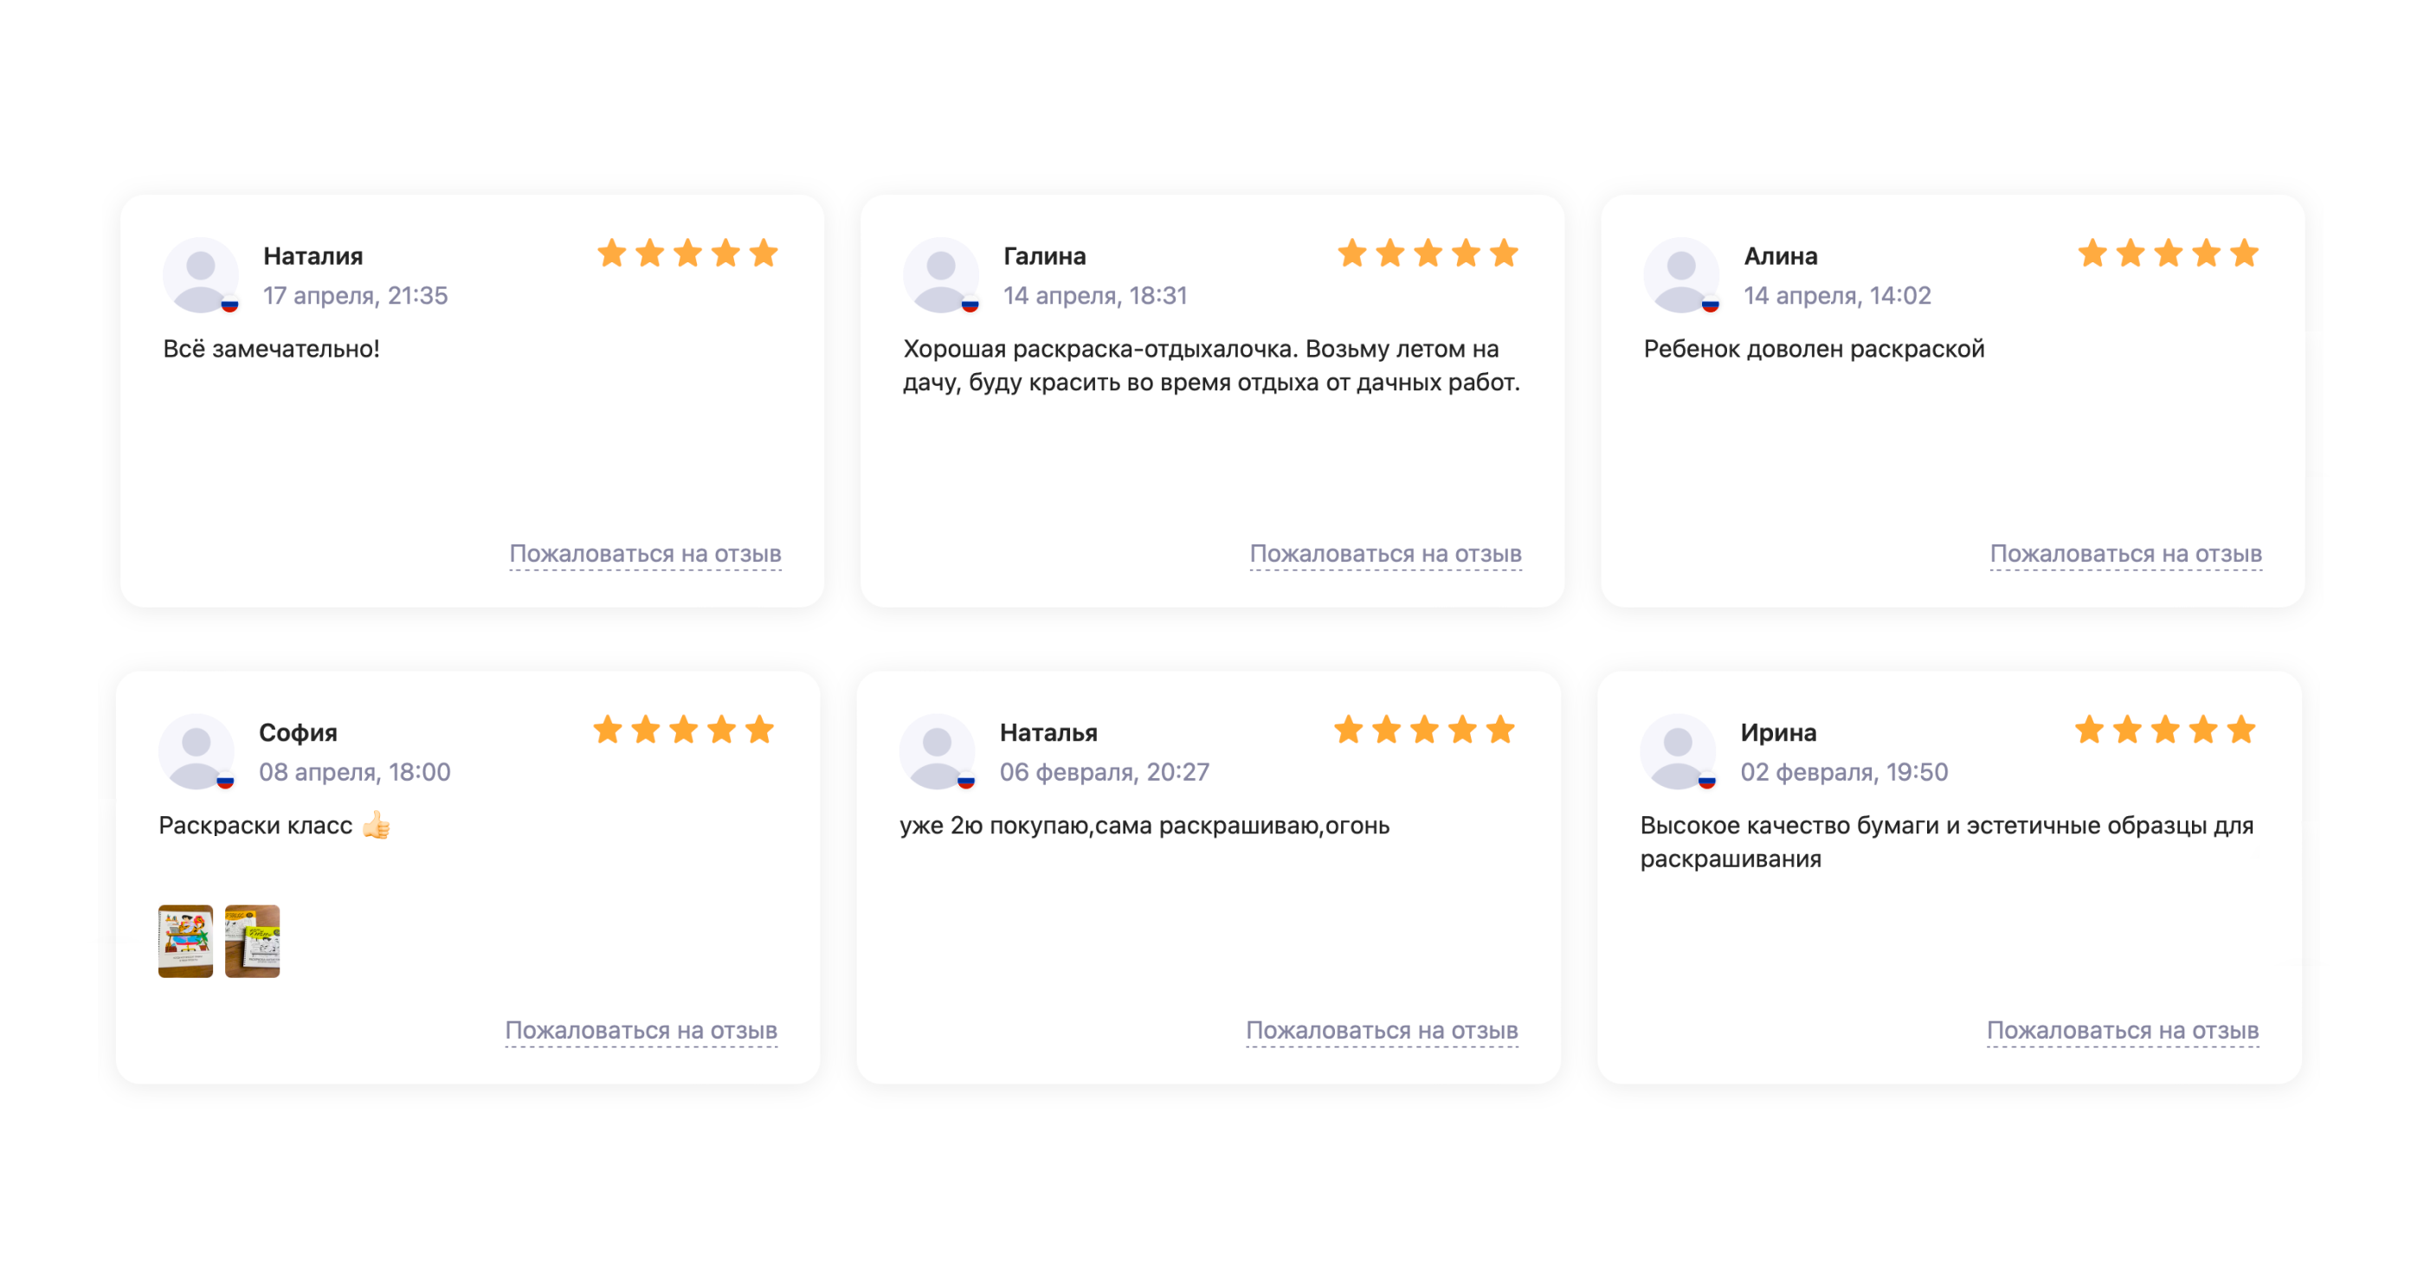
Task: Open the first photo in София's review
Action: point(185,941)
